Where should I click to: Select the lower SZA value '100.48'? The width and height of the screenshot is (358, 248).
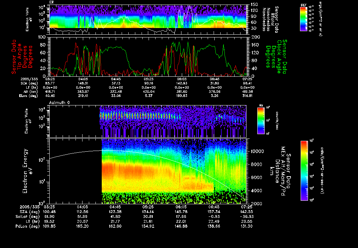tap(49, 212)
